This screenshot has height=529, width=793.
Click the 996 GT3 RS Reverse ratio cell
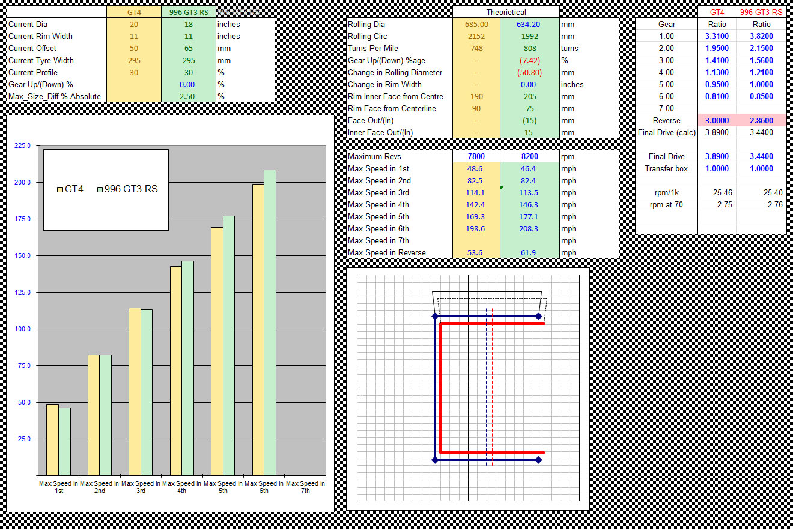761,121
